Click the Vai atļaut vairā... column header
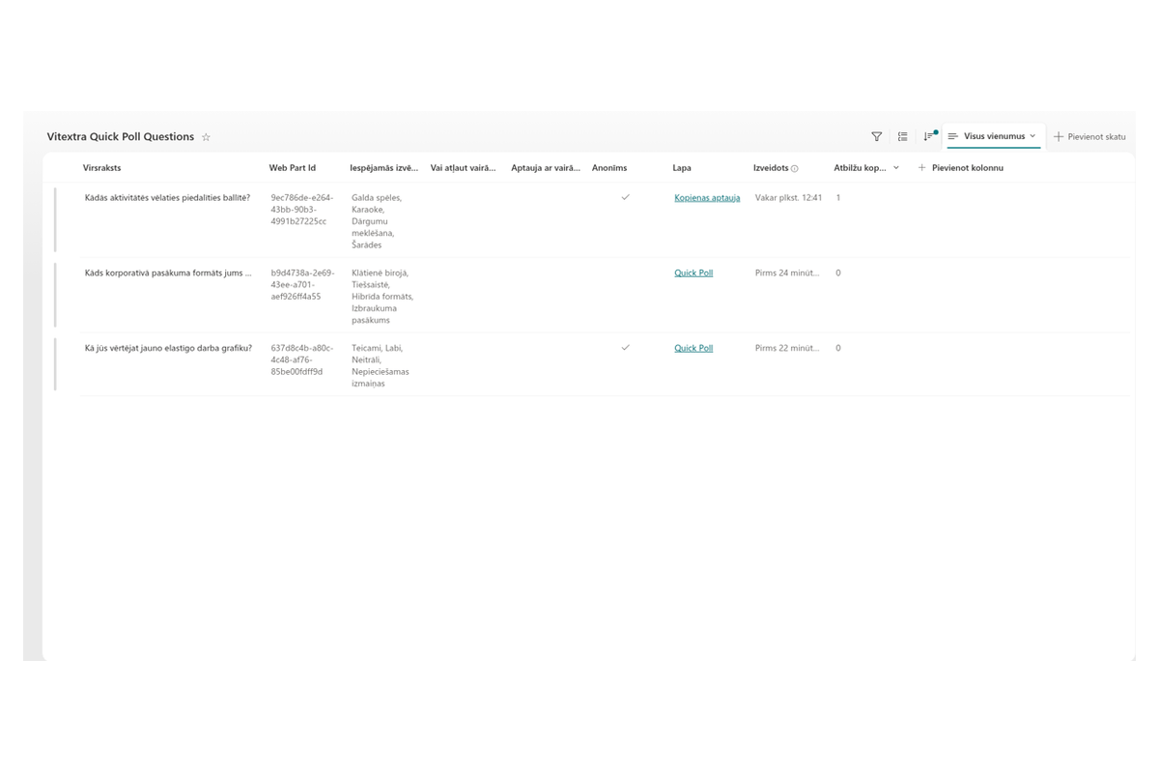 pos(464,168)
